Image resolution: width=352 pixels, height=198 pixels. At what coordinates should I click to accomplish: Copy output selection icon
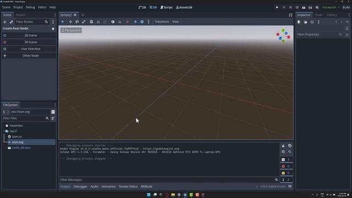[290, 146]
